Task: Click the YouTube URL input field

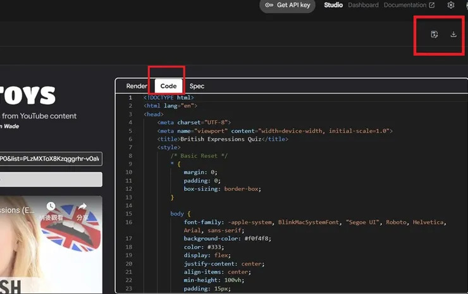Action: coord(51,159)
